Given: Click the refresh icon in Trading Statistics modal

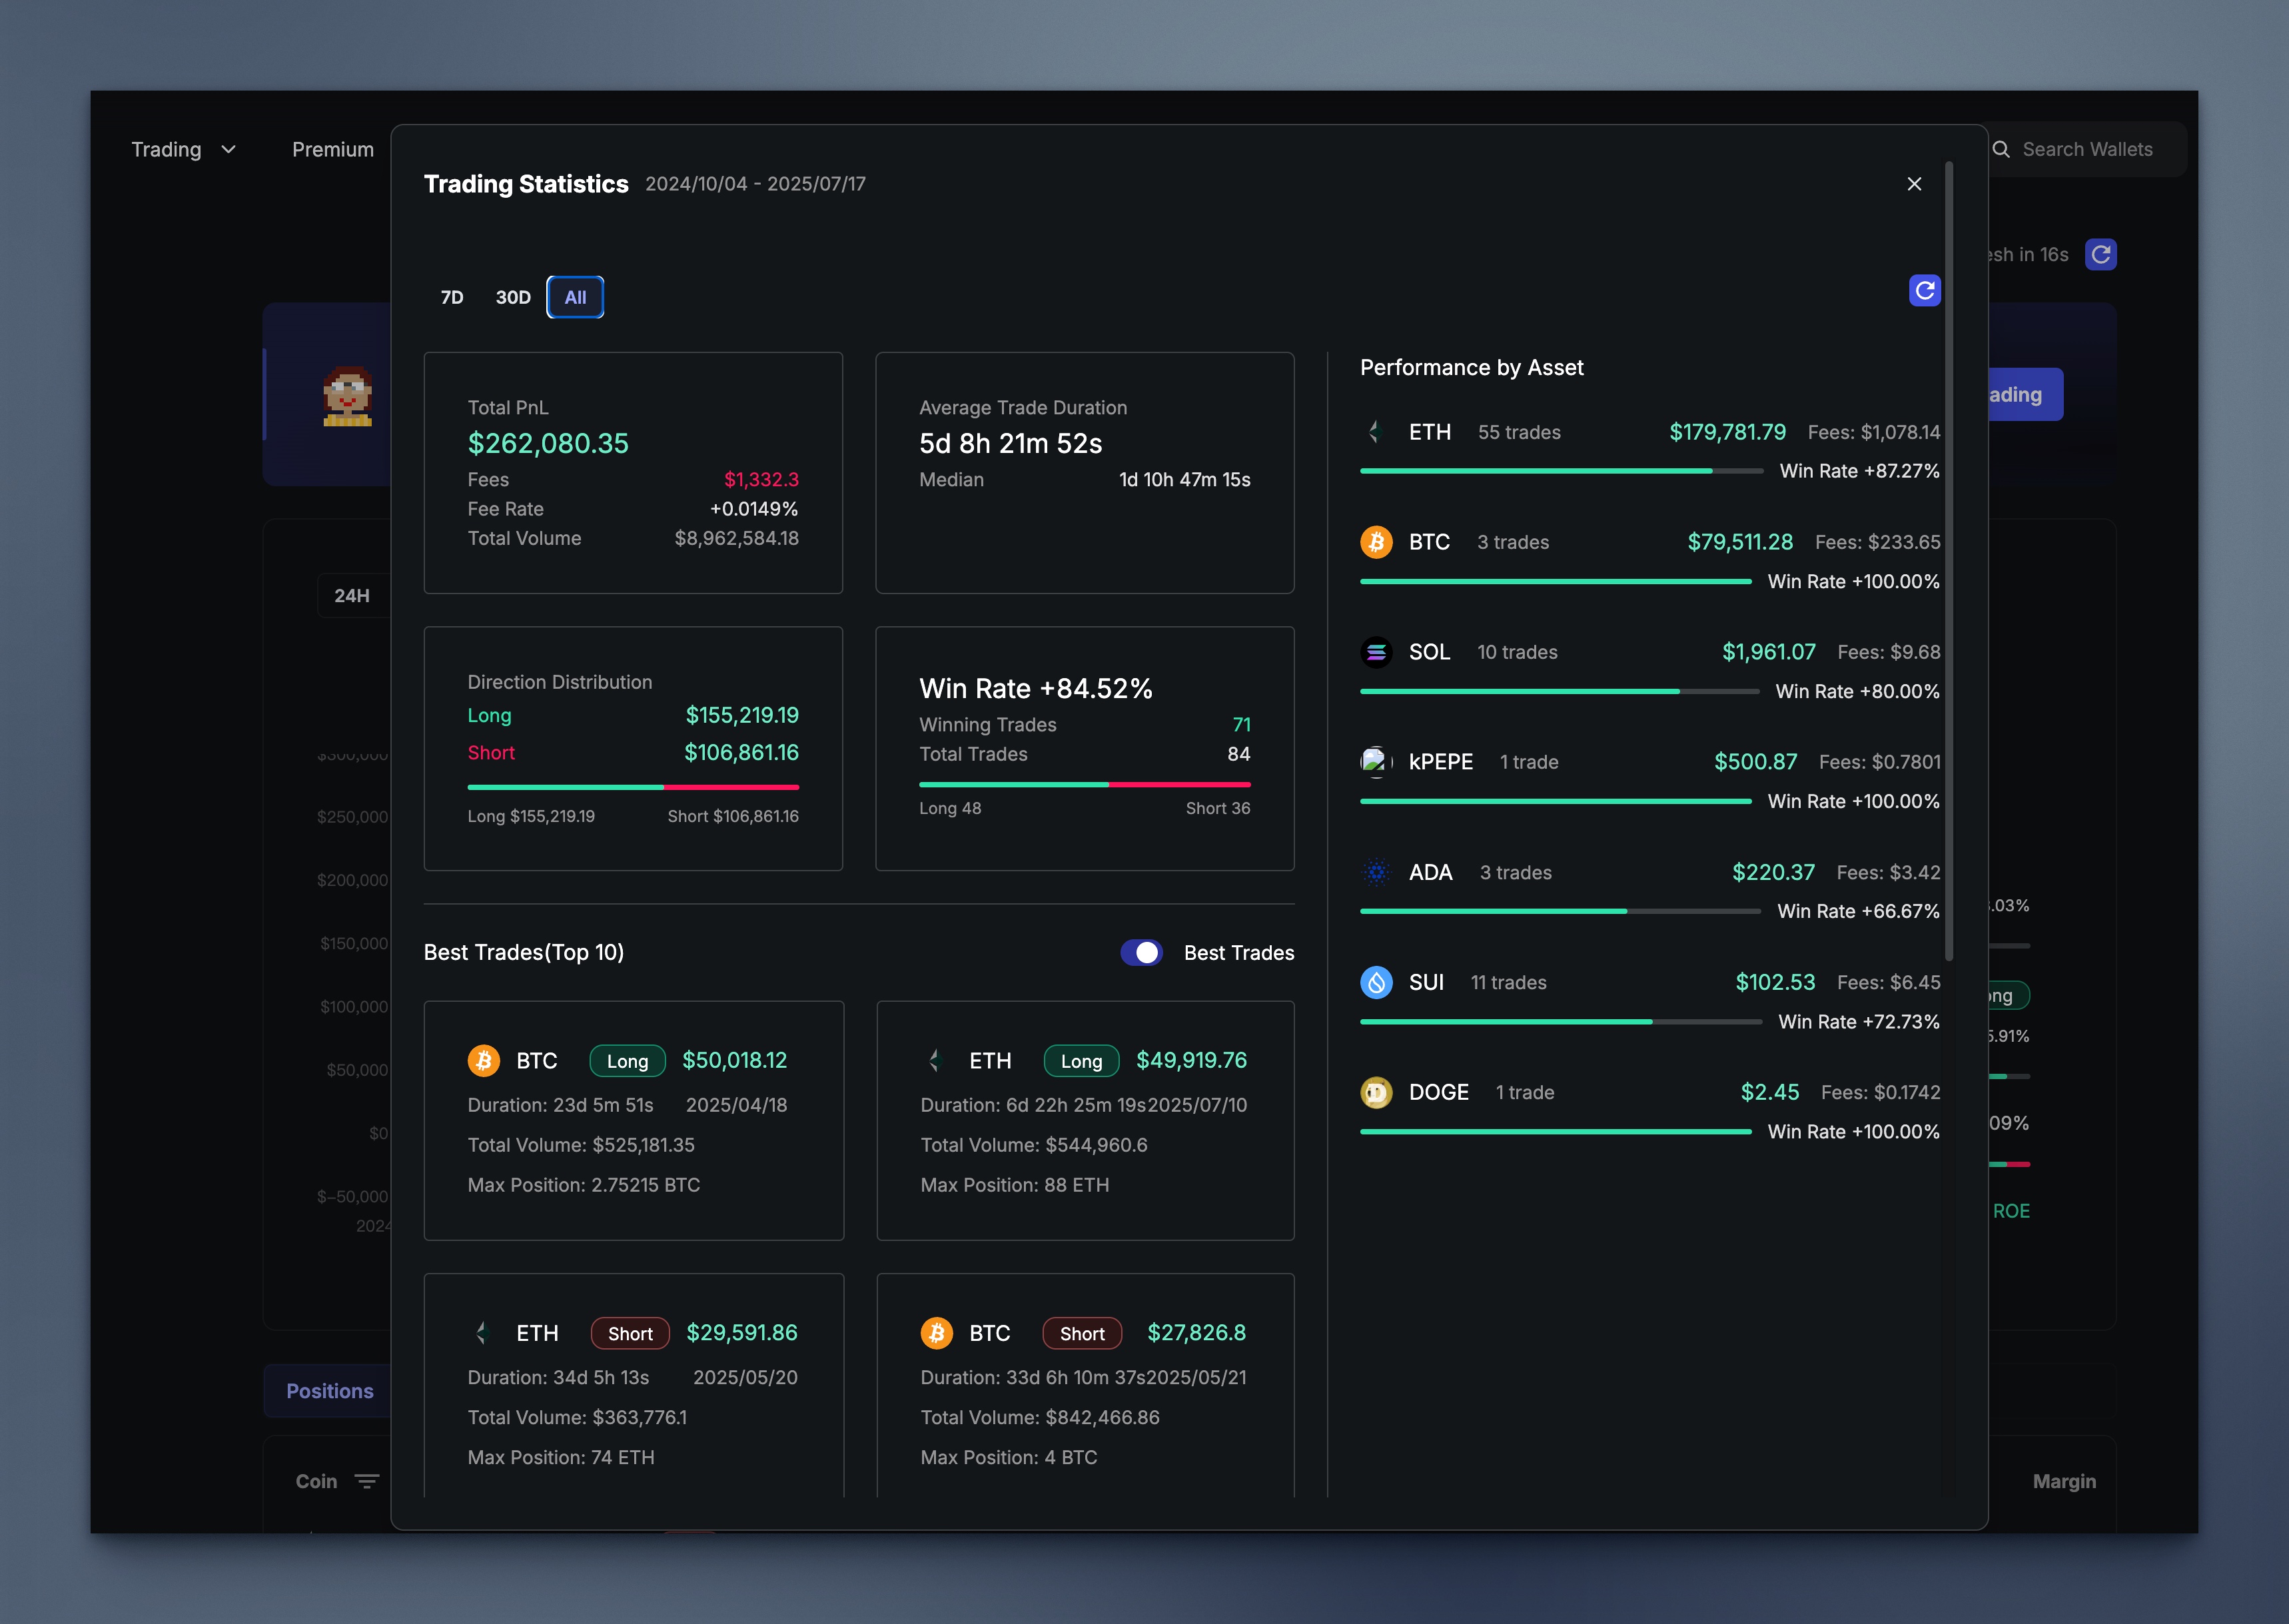Looking at the screenshot, I should (1924, 291).
